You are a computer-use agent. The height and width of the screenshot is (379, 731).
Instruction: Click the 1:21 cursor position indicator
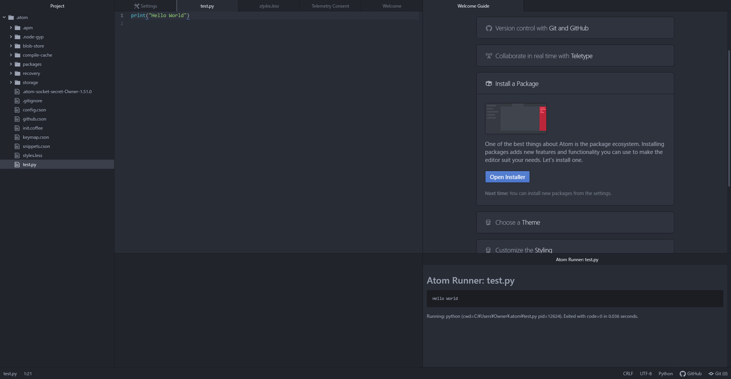click(x=27, y=374)
